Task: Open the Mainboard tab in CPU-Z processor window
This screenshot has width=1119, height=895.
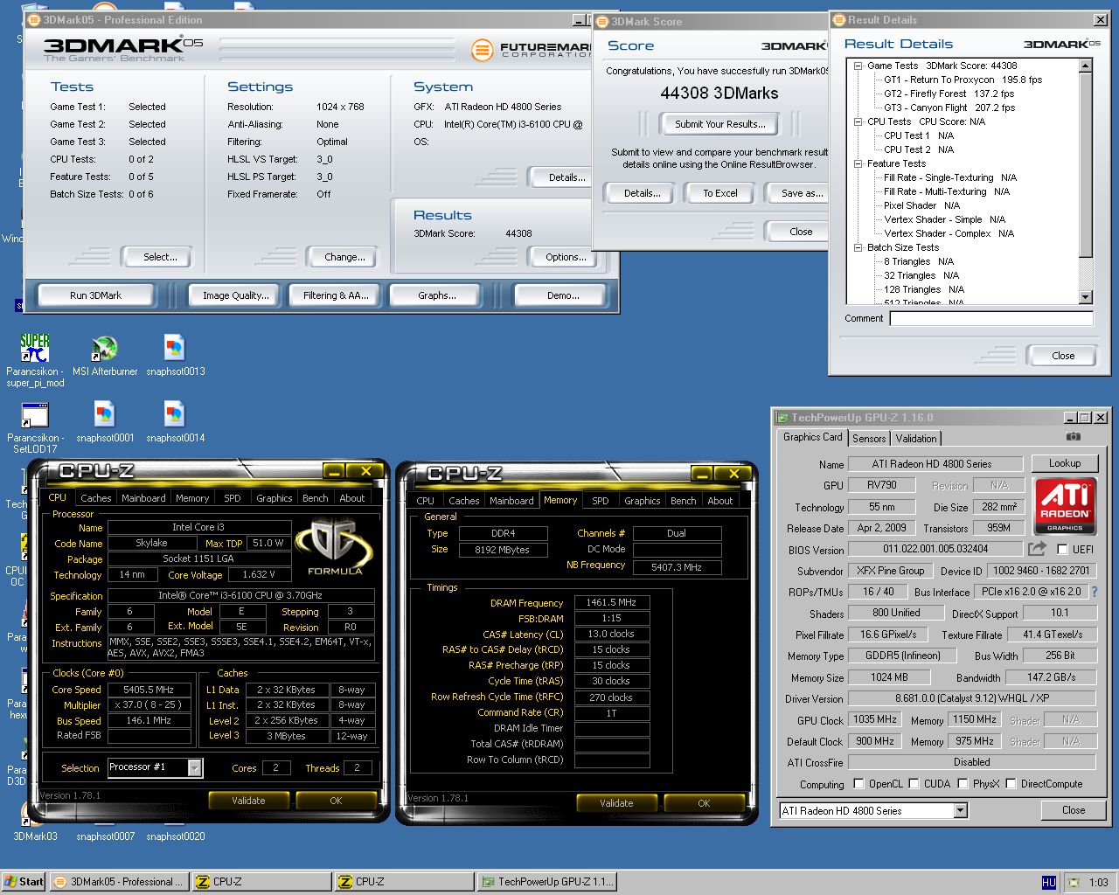Action: pyautogui.click(x=143, y=498)
